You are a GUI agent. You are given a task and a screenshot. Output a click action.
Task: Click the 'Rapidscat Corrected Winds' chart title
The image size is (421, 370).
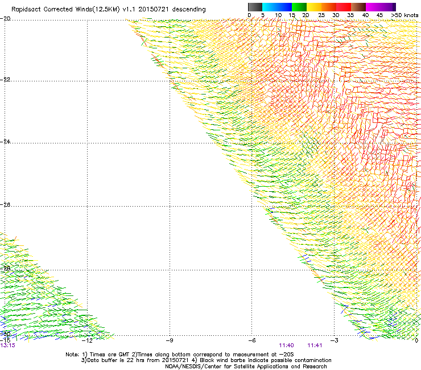click(109, 10)
